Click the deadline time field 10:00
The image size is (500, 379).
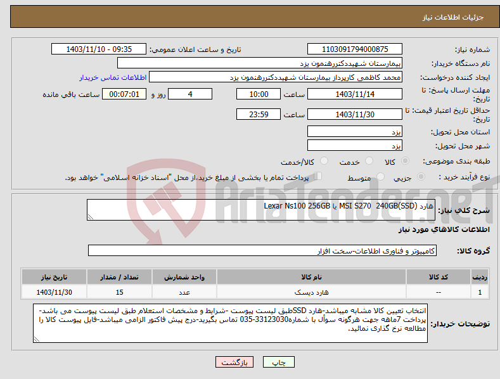[x=259, y=94]
